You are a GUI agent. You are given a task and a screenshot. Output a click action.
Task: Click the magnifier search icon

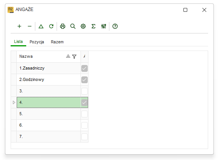[x=73, y=26]
